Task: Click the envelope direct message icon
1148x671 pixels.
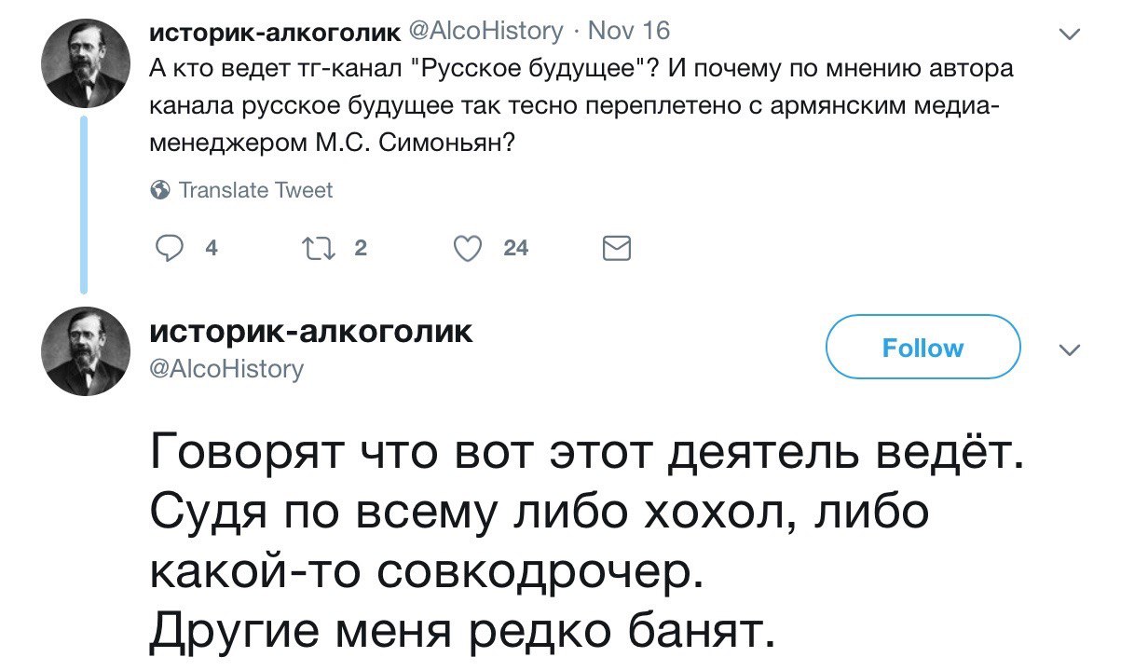Action: coord(618,248)
